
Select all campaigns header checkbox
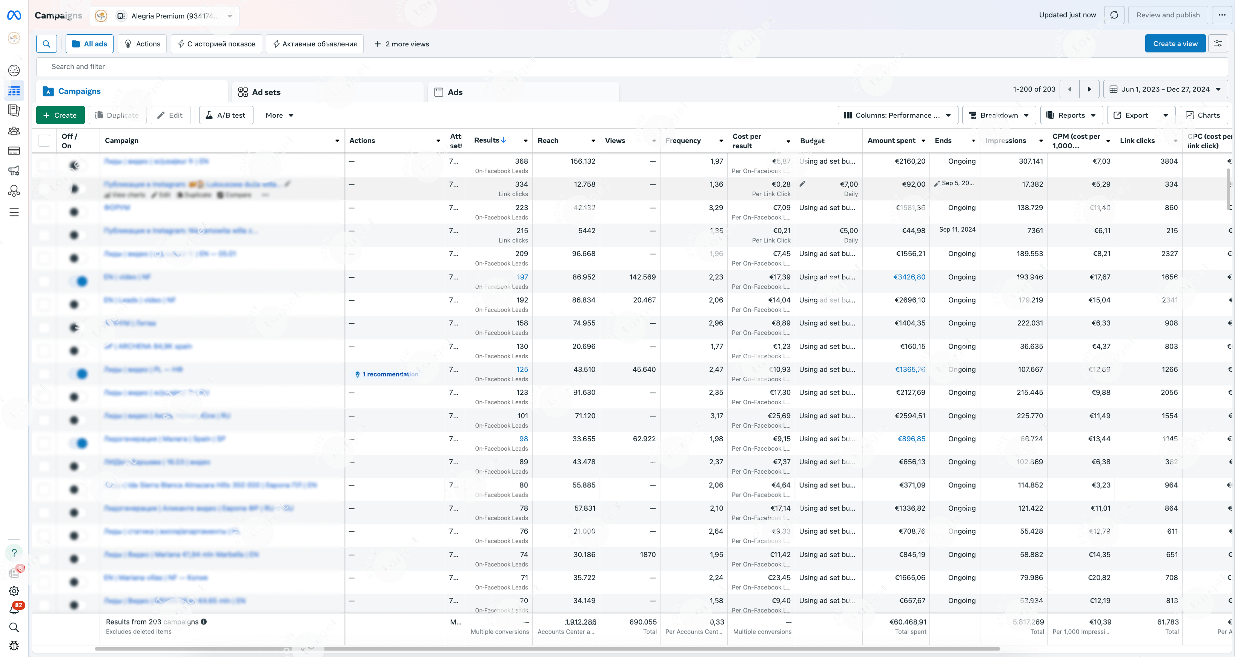pos(44,140)
